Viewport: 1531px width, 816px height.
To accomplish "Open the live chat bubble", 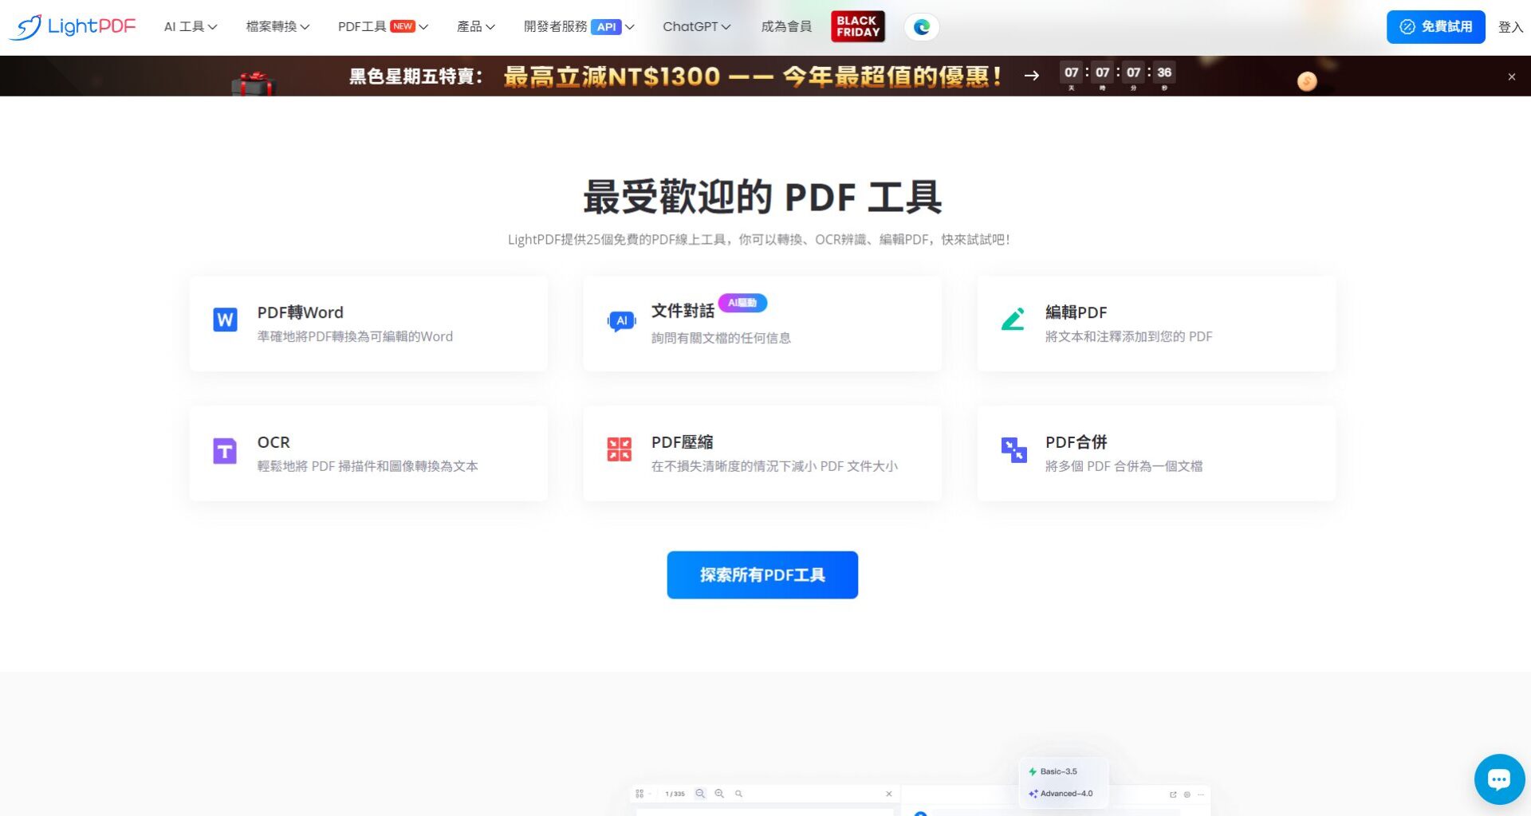I will click(x=1499, y=779).
